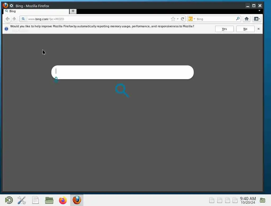Click Yes on telemetry notification
The height and width of the screenshot is (206, 271).
pyautogui.click(x=224, y=29)
